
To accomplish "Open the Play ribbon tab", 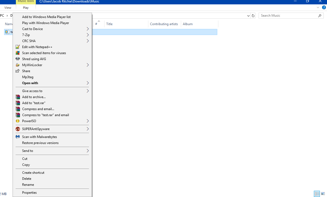I will tap(26, 8).
